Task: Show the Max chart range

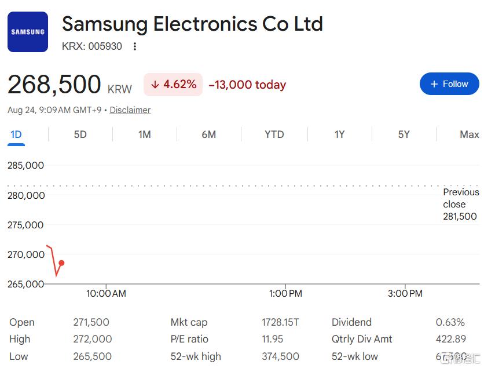Action: [470, 134]
